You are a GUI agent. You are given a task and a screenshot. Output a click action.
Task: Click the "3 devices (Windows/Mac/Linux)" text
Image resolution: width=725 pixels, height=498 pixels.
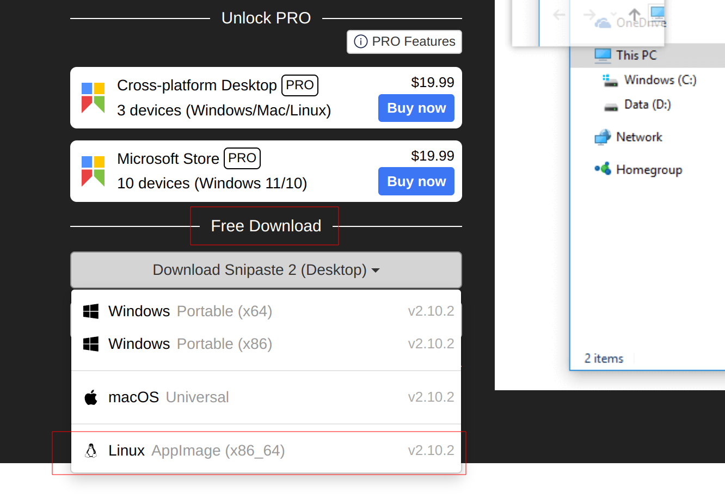pos(224,110)
